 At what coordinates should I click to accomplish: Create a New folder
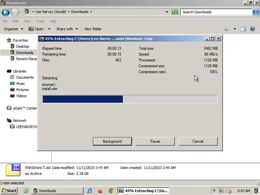coord(93,29)
